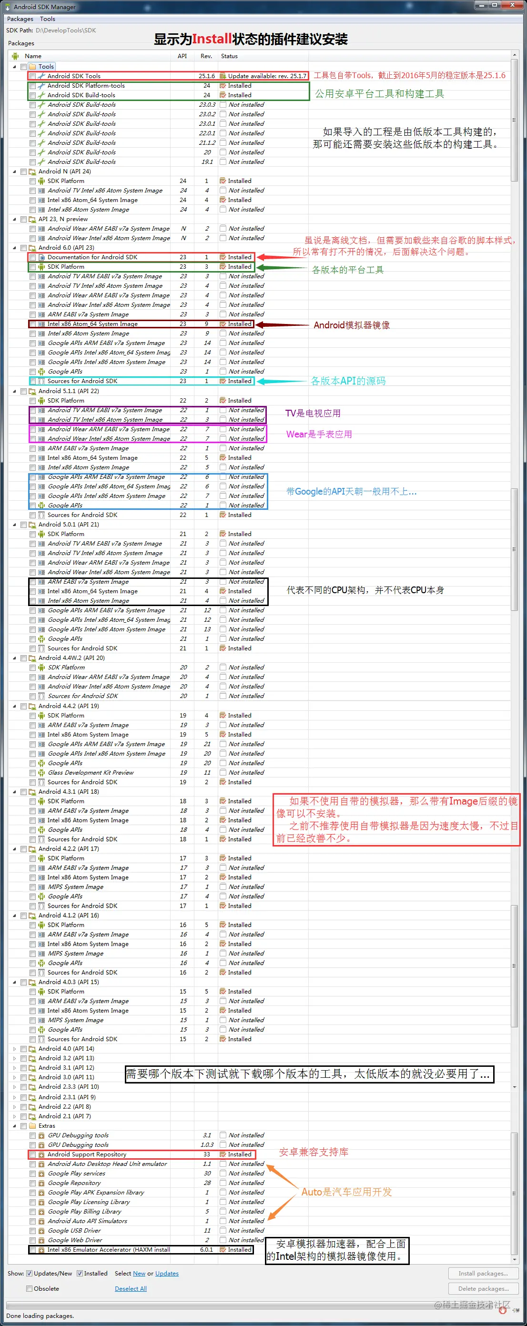527x1326 pixels.
Task: Sort by the API column header
Action: point(182,56)
